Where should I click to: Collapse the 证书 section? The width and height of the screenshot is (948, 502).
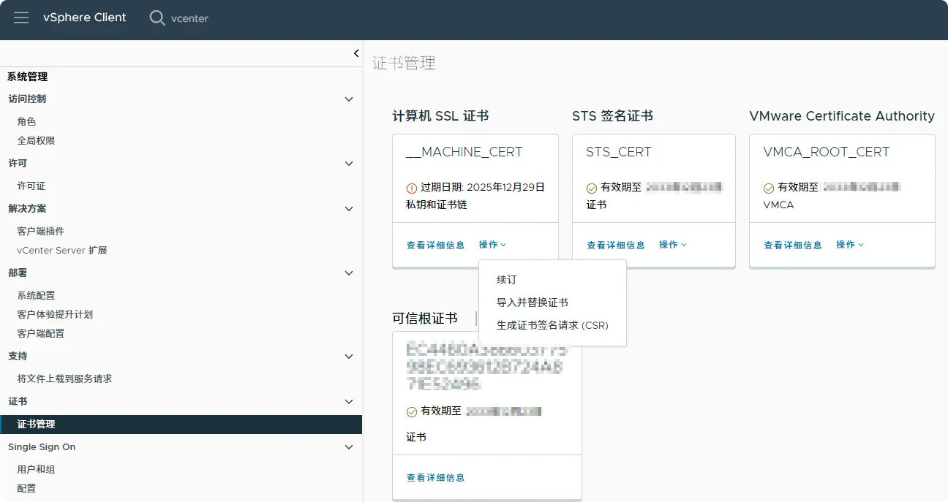[x=349, y=402]
